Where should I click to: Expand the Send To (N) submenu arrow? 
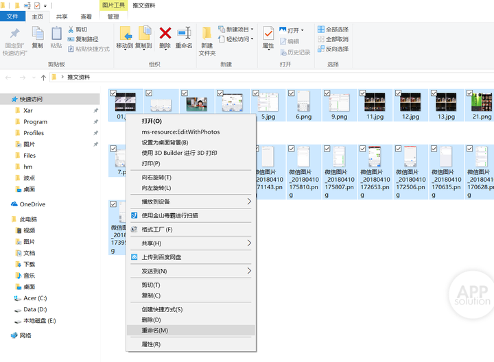point(249,271)
